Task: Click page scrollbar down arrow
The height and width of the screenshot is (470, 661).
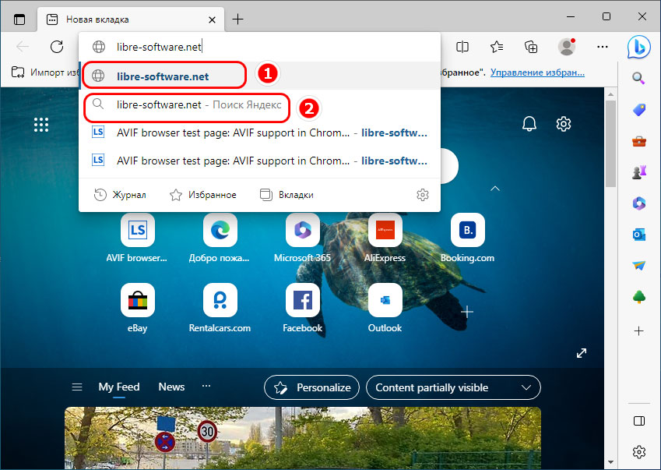Action: point(610,463)
